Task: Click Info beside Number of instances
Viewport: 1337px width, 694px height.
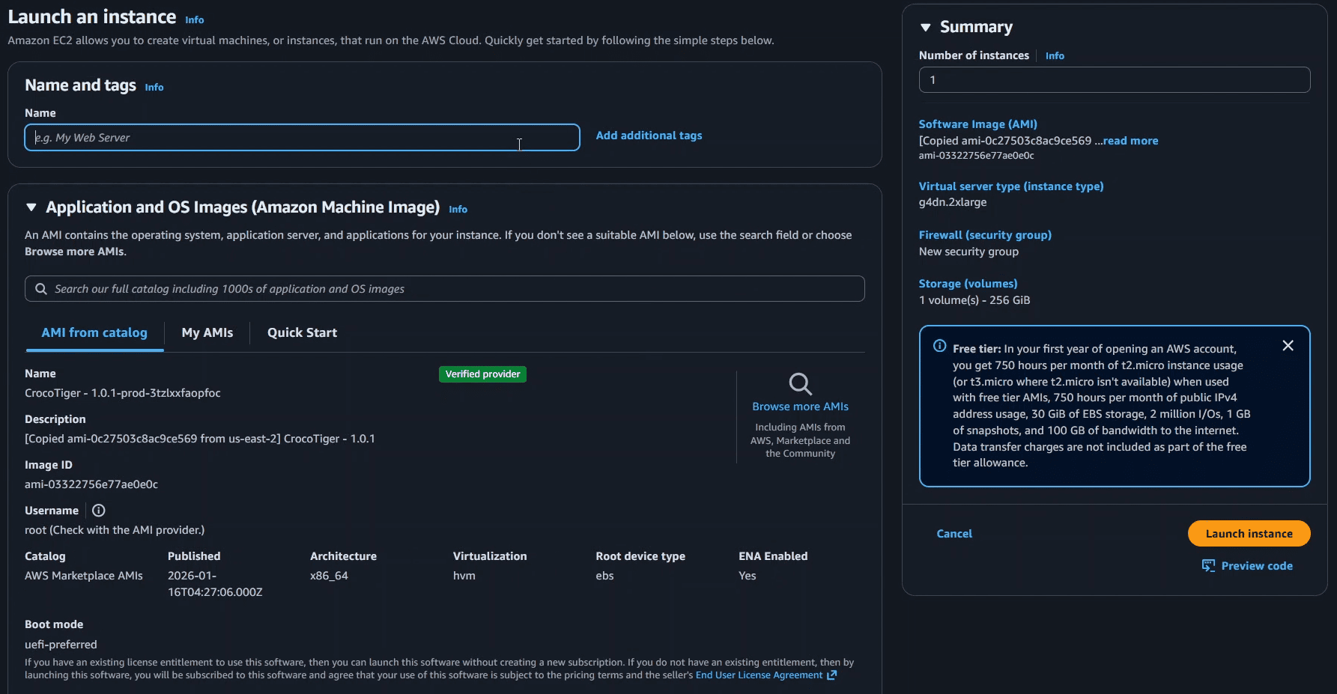Action: [1055, 55]
